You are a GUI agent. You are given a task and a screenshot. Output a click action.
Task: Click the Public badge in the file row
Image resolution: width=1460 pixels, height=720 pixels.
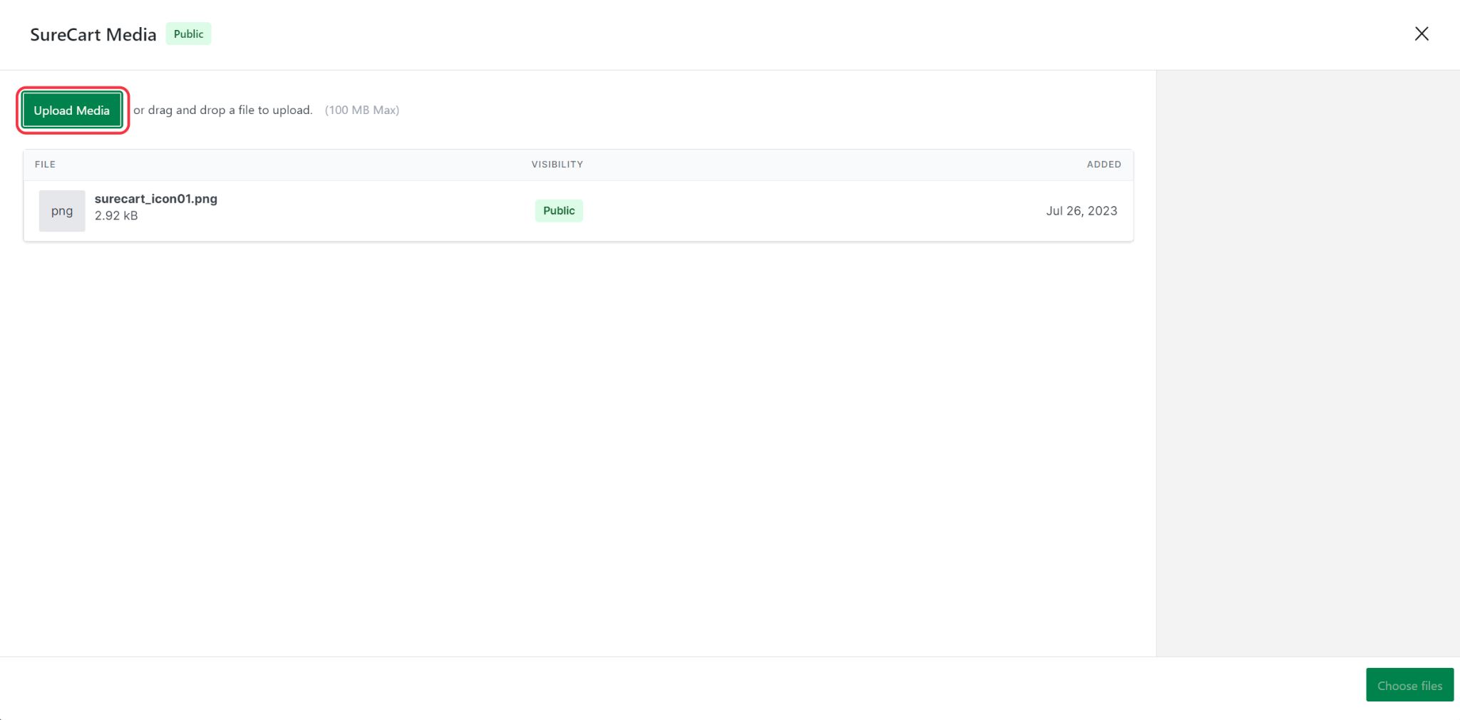tap(559, 211)
